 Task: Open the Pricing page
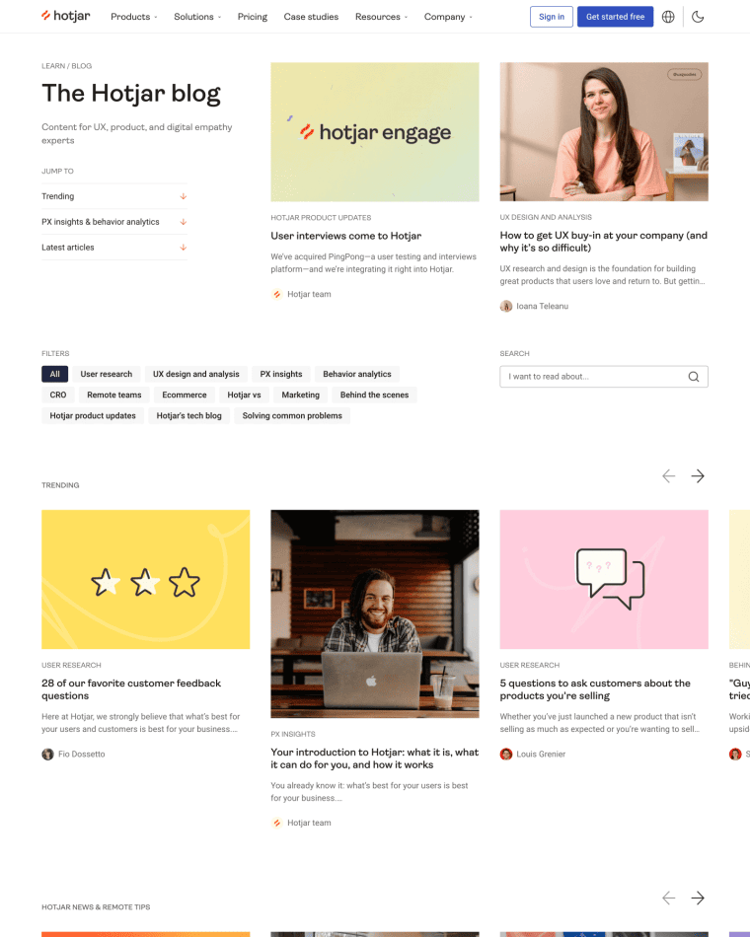tap(253, 17)
